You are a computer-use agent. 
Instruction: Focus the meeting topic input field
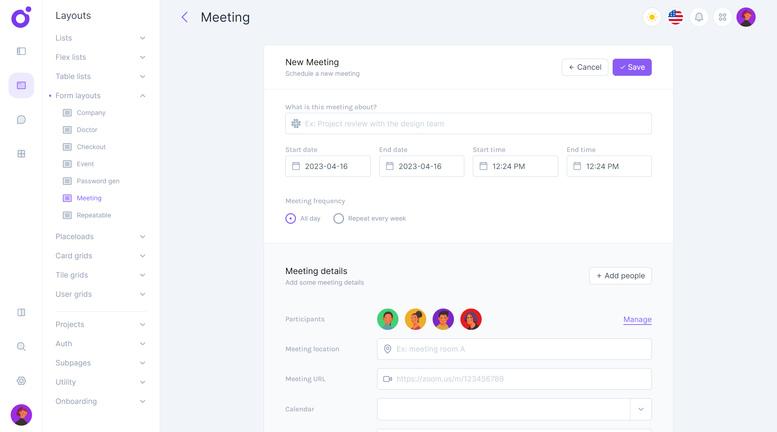[468, 123]
